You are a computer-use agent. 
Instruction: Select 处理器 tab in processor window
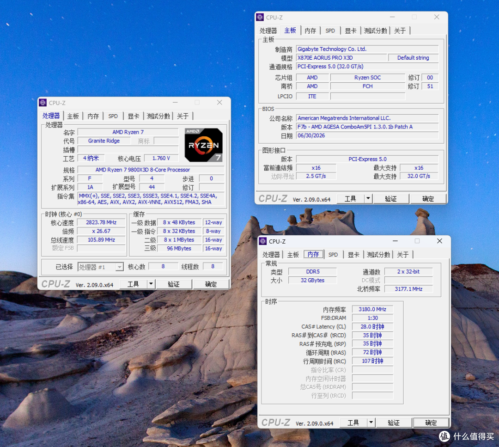(x=51, y=116)
